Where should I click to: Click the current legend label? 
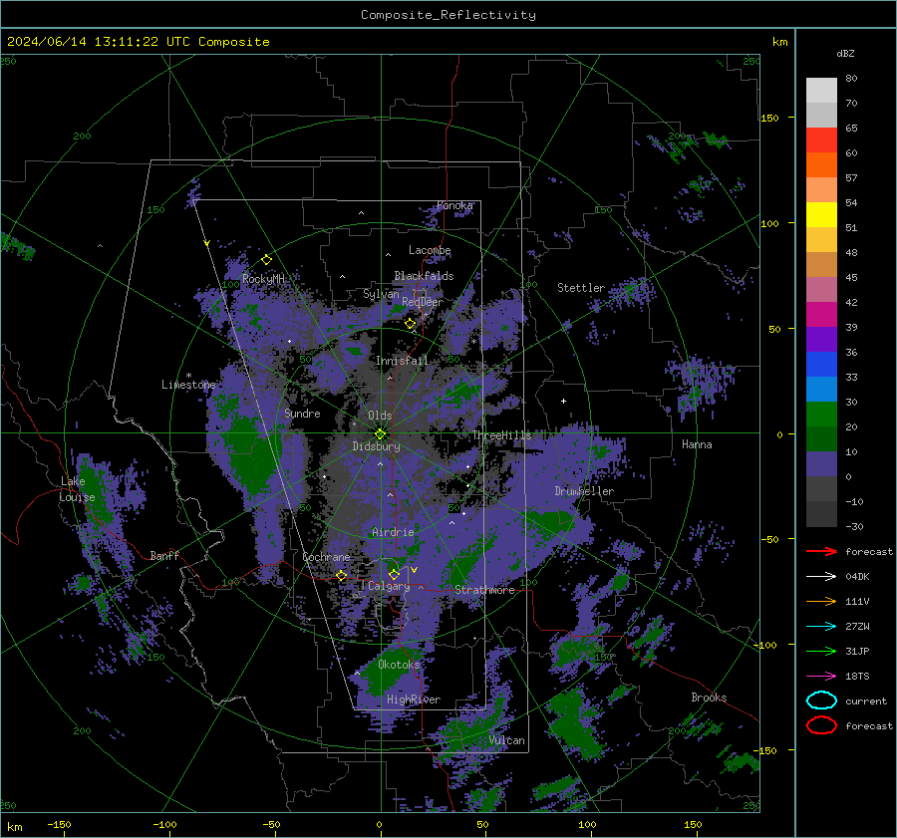(866, 701)
